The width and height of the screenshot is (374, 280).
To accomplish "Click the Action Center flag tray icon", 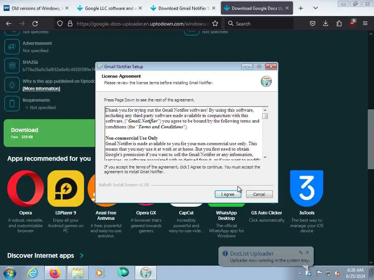I will [319, 273].
